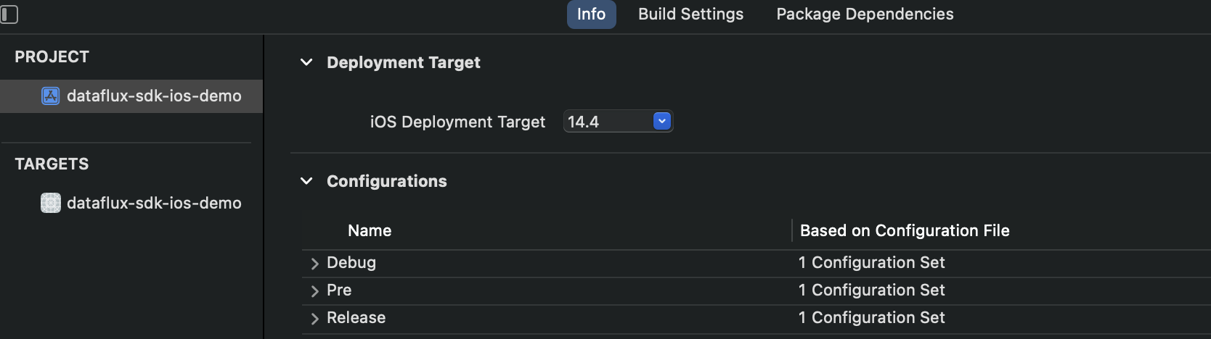Image resolution: width=1211 pixels, height=339 pixels.
Task: Select dataflux-sdk-ios-demo under PROJECT
Action: point(131,96)
